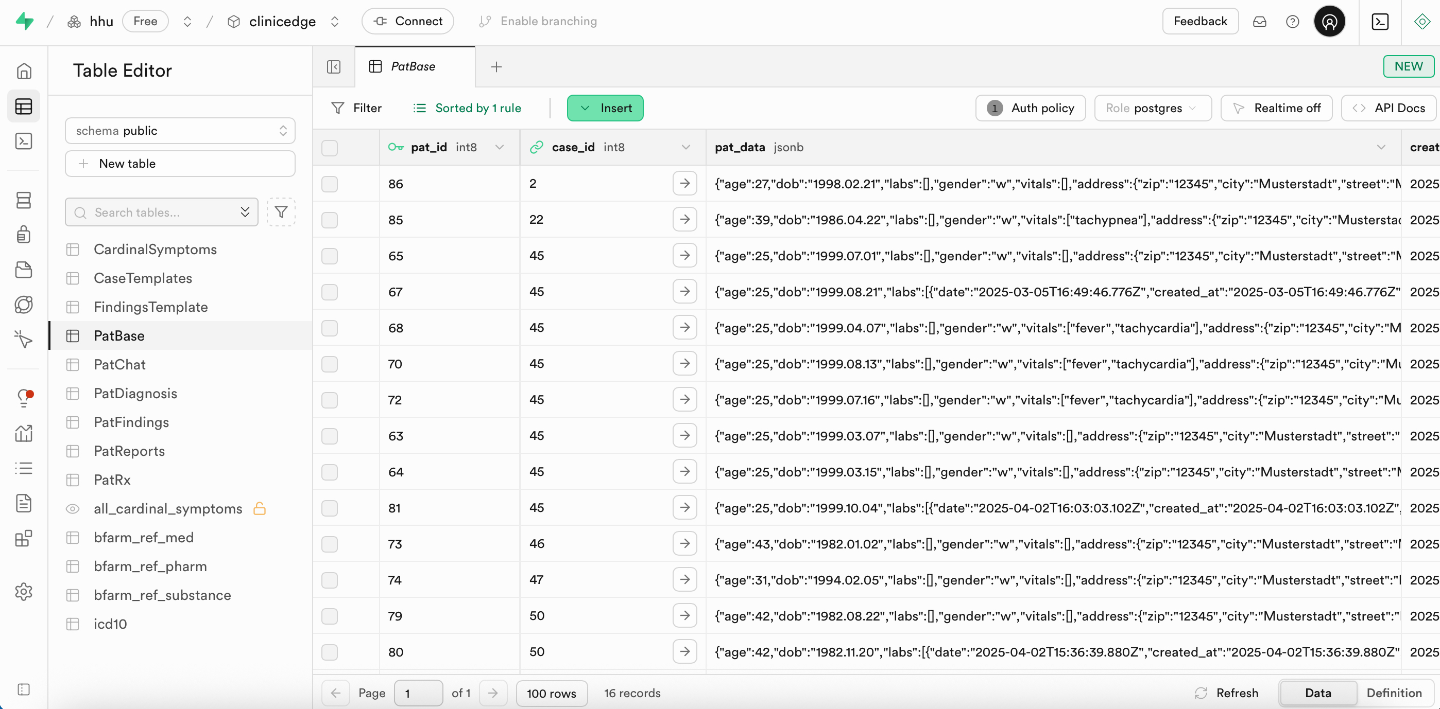Check the row with pat_id 68
The width and height of the screenshot is (1440, 709).
329,328
